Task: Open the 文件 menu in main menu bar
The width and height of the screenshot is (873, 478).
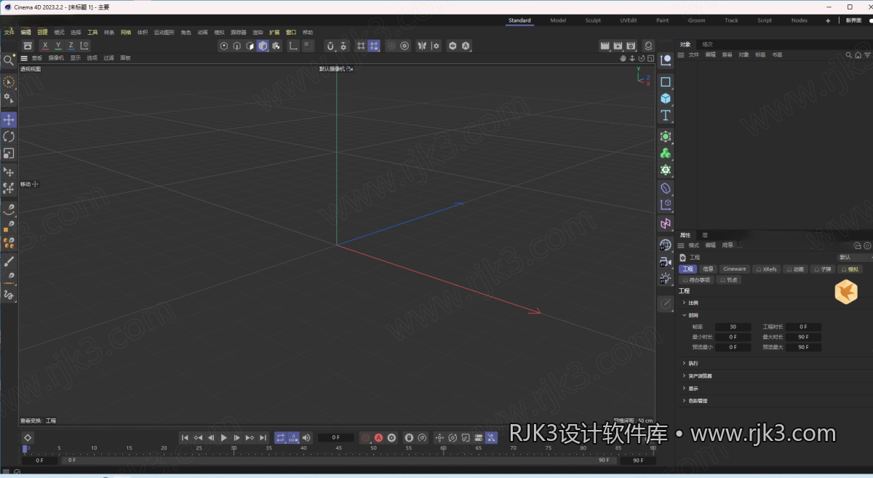Action: [x=9, y=32]
